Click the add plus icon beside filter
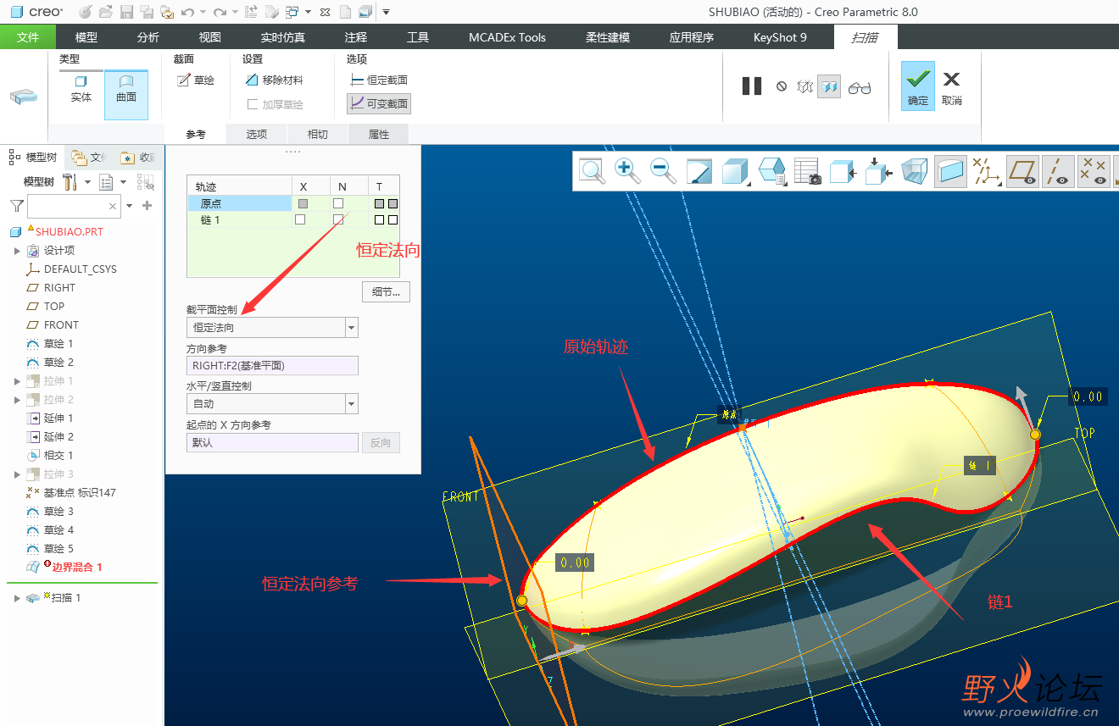This screenshot has height=726, width=1119. (147, 206)
